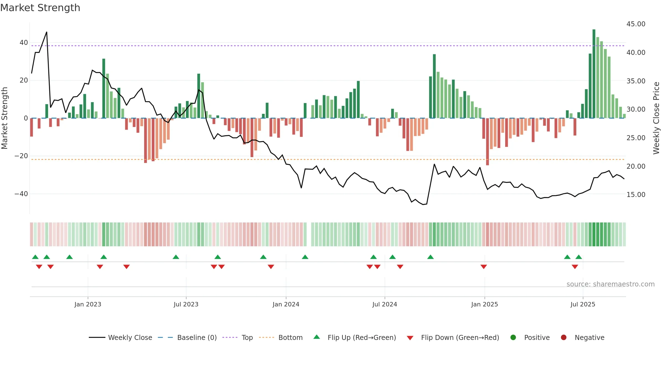
Task: Click the tallest green bar in mid-2025
Action: [x=594, y=74]
